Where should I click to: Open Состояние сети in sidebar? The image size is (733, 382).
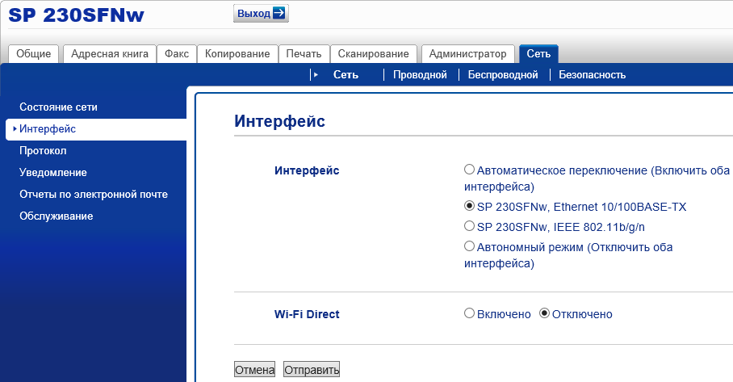(58, 107)
